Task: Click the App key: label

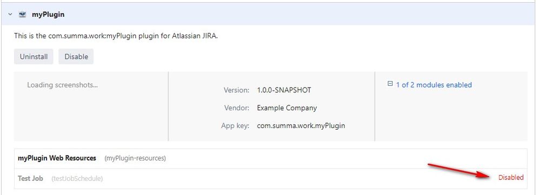Action: coord(235,126)
